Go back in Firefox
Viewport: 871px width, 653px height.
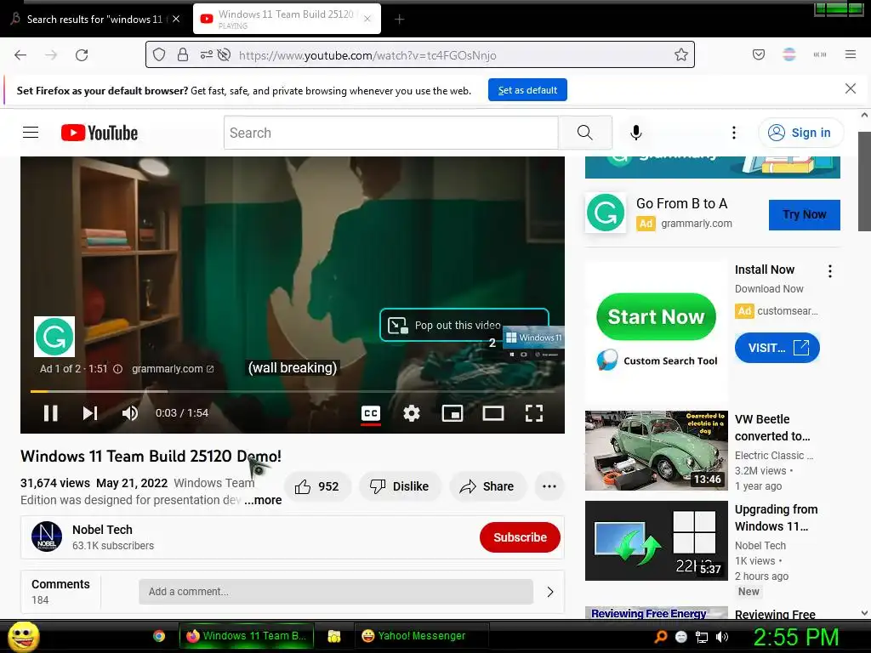[20, 55]
